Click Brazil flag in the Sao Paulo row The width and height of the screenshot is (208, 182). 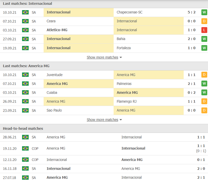pos(25,110)
